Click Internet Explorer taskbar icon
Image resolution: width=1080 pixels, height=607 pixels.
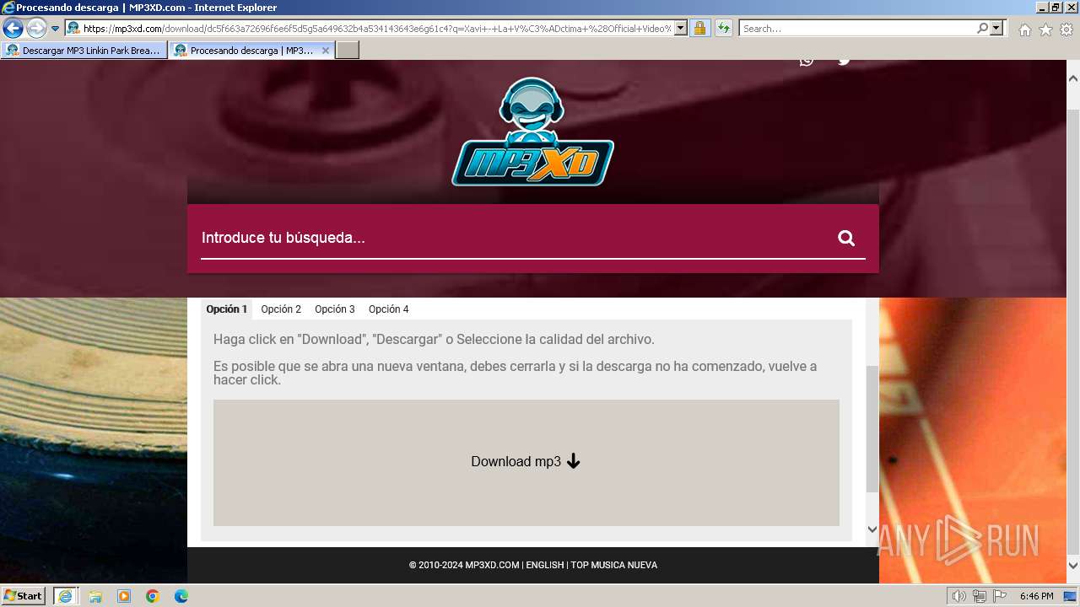(x=65, y=596)
